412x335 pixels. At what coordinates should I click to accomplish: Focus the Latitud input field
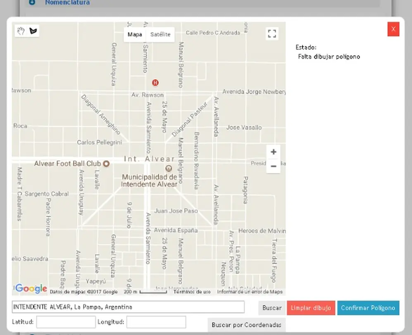pos(66,322)
